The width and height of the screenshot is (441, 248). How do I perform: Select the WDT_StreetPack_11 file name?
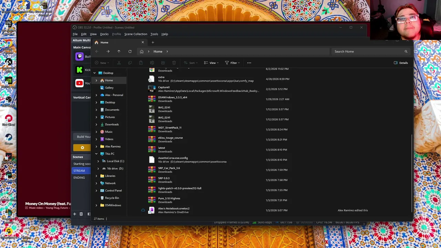[170, 128]
